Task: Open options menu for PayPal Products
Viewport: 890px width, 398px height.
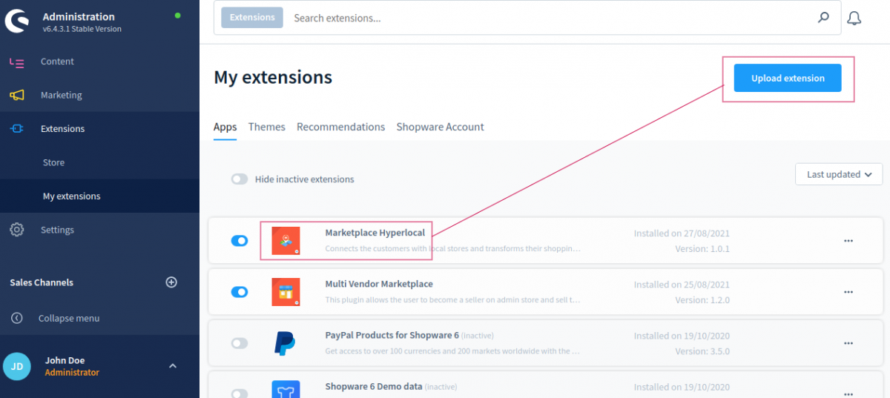Action: [848, 343]
